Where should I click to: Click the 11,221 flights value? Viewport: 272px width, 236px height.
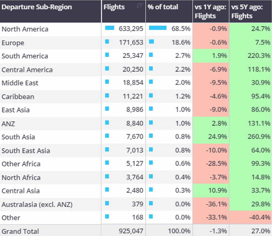[x=133, y=96]
